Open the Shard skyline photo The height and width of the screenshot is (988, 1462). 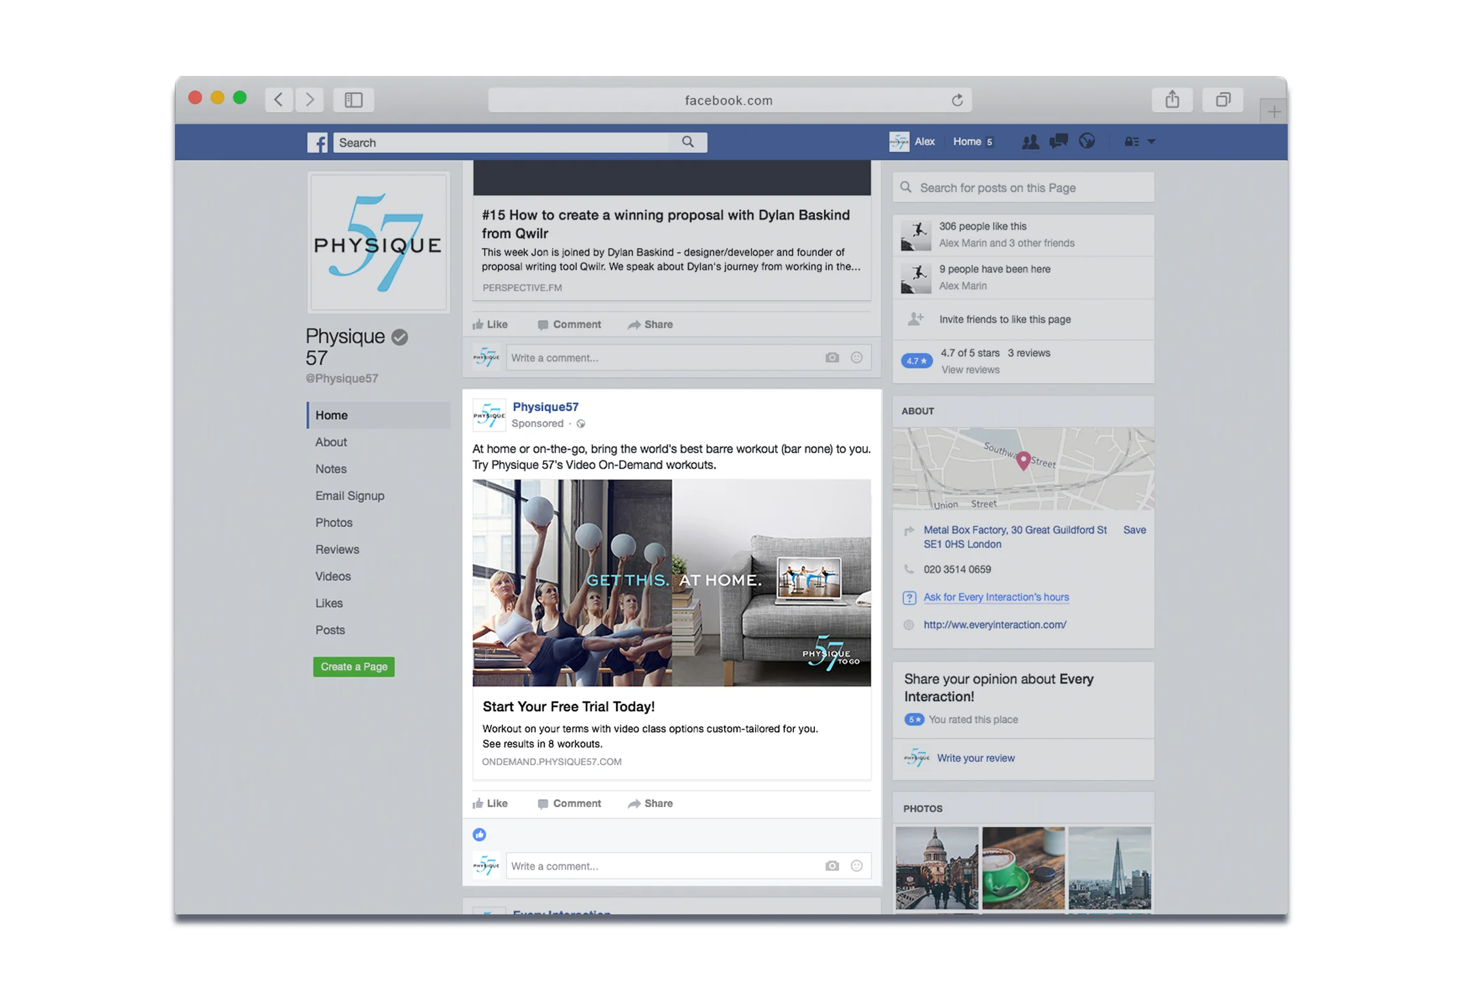tap(1110, 868)
